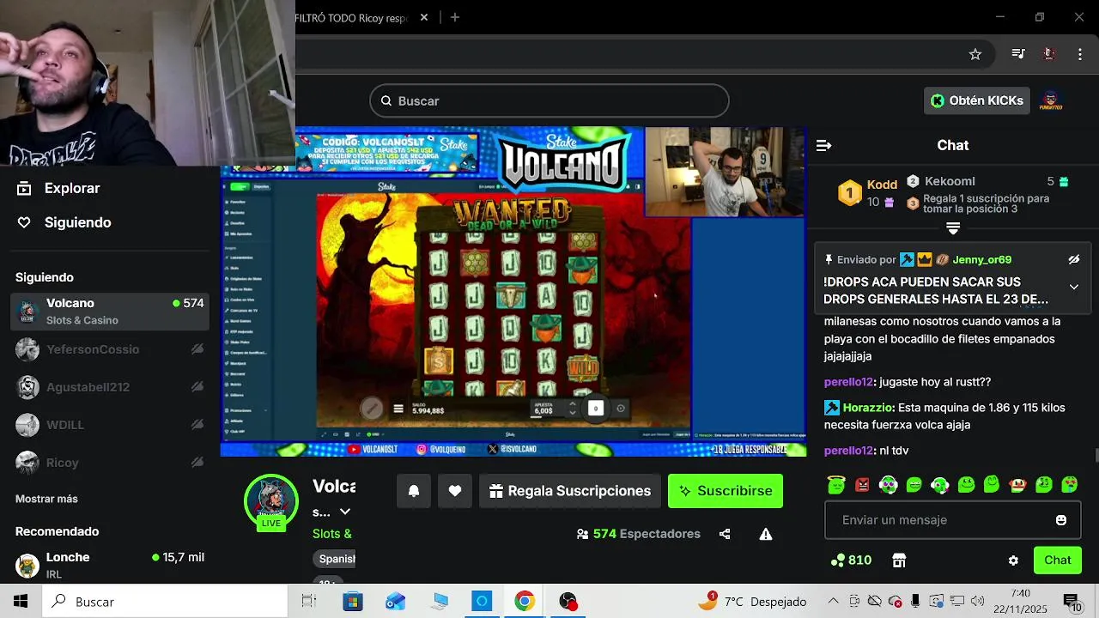Open Chrome media controls icon

(1018, 54)
